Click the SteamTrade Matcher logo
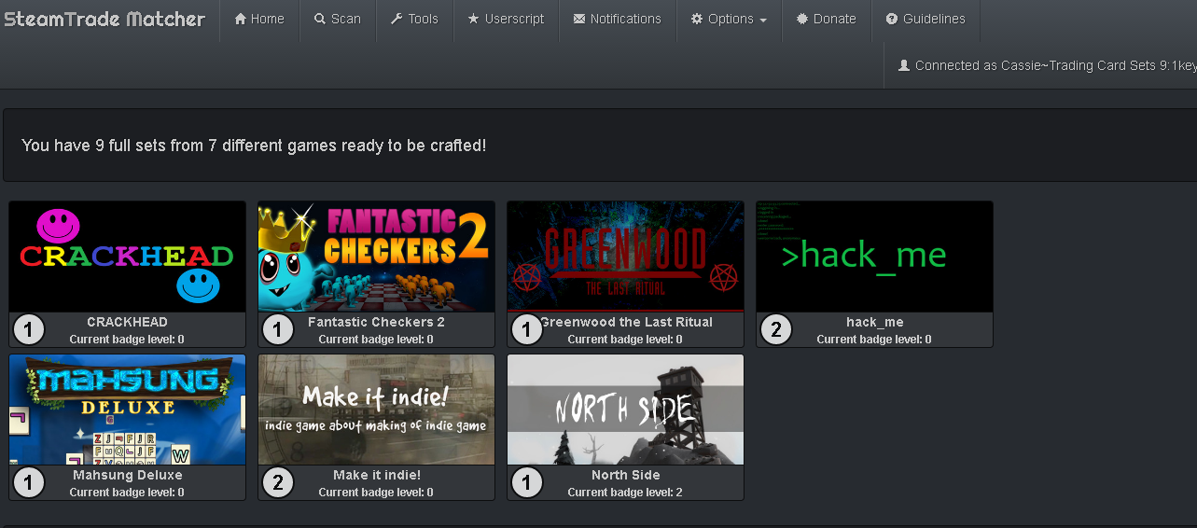Image resolution: width=1197 pixels, height=528 pixels. point(104,19)
